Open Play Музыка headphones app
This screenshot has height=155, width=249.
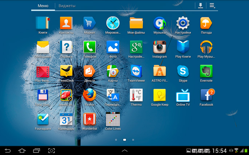pos(206,47)
